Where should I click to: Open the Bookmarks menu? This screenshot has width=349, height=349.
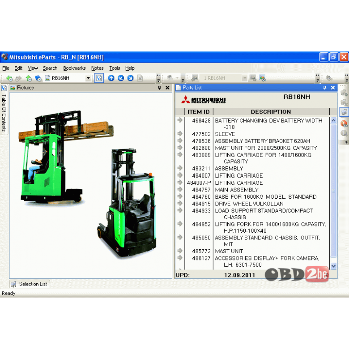[74, 68]
